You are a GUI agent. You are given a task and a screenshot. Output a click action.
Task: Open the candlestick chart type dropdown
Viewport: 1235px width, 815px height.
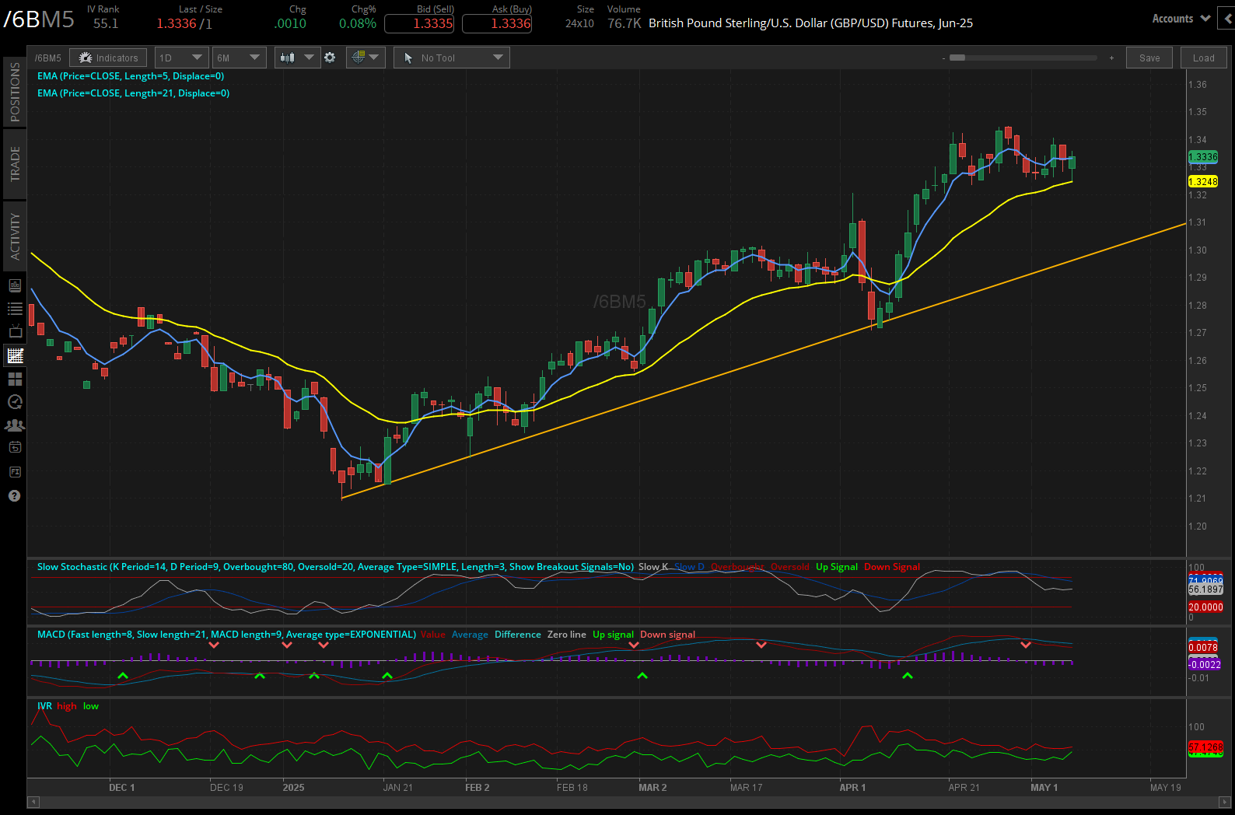298,58
